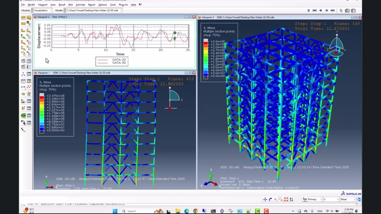Pause the animation playback
Image resolution: width=381 pixels, height=214 pixels.
coord(309,10)
